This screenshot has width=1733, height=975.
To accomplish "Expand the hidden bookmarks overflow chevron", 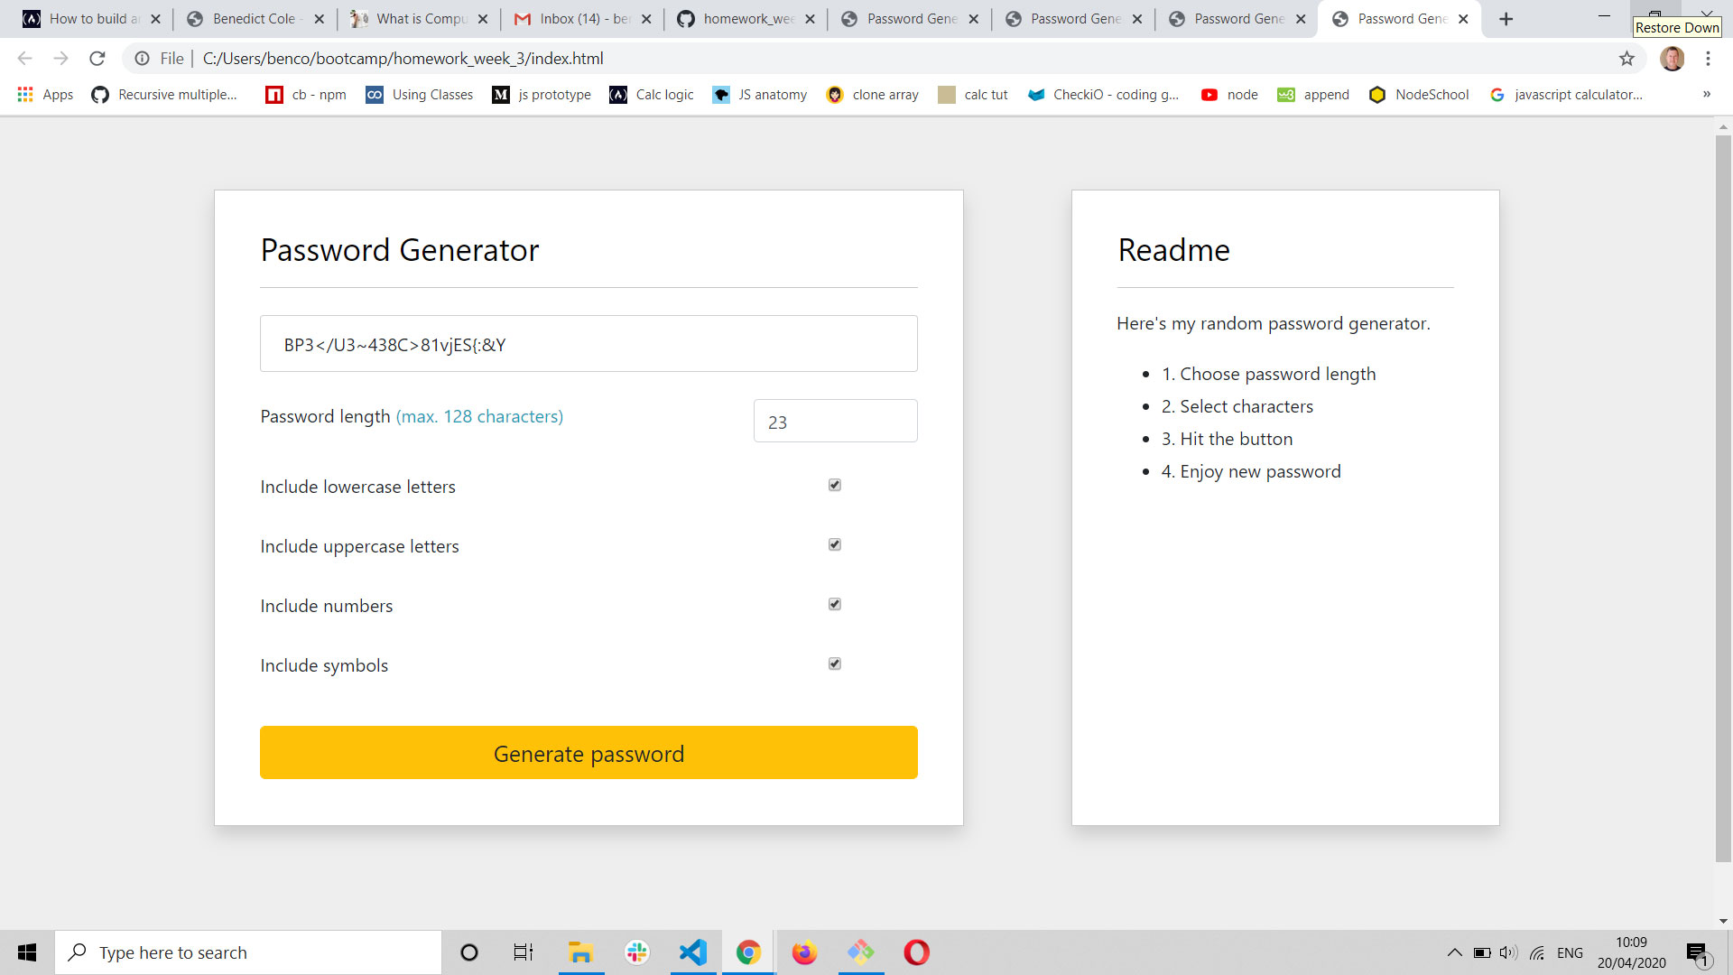I will pos(1707,95).
